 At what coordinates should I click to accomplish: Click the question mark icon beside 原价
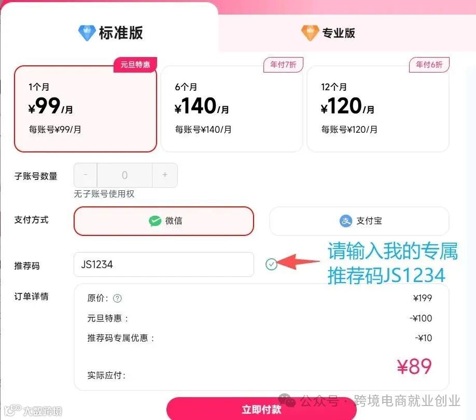[x=118, y=299]
